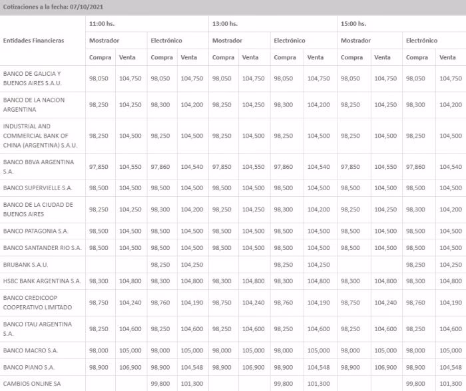Select the 'Entidades Financieras' column header
The height and width of the screenshot is (391, 466).
coord(34,41)
